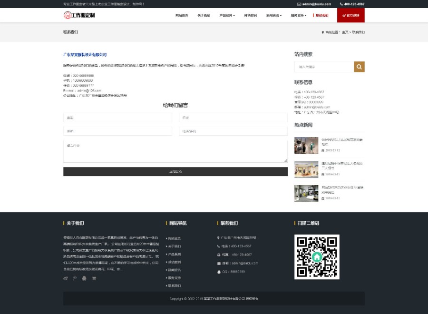Select 网站首页 in the navigation bar
The height and width of the screenshot is (314, 428).
(182, 15)
